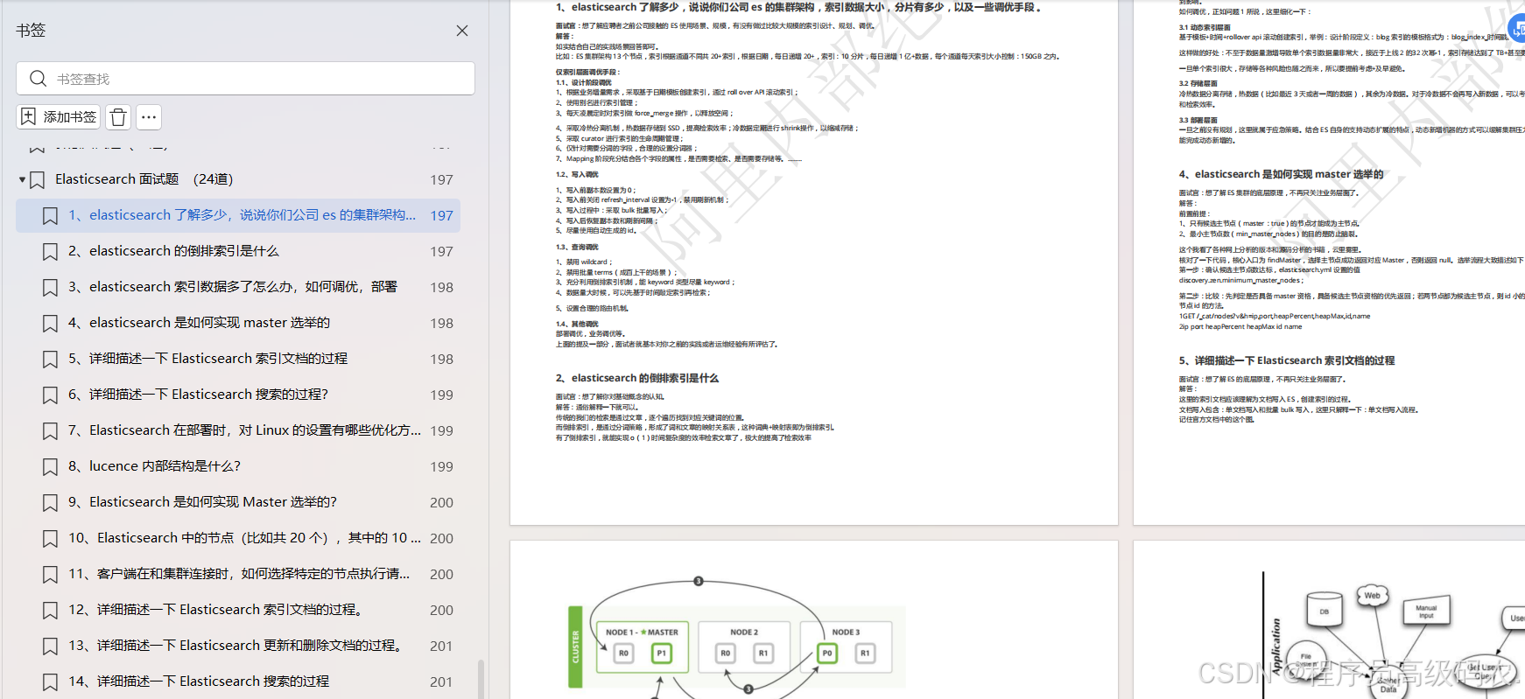This screenshot has height=699, width=1525.
Task: Open bookmark 10、Elasticsearch 中的节点
Action: 238,538
